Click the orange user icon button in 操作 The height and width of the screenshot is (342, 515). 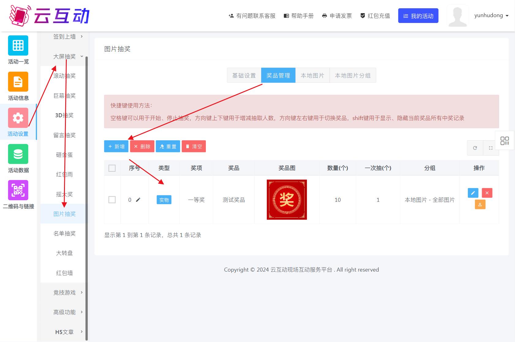tap(480, 205)
